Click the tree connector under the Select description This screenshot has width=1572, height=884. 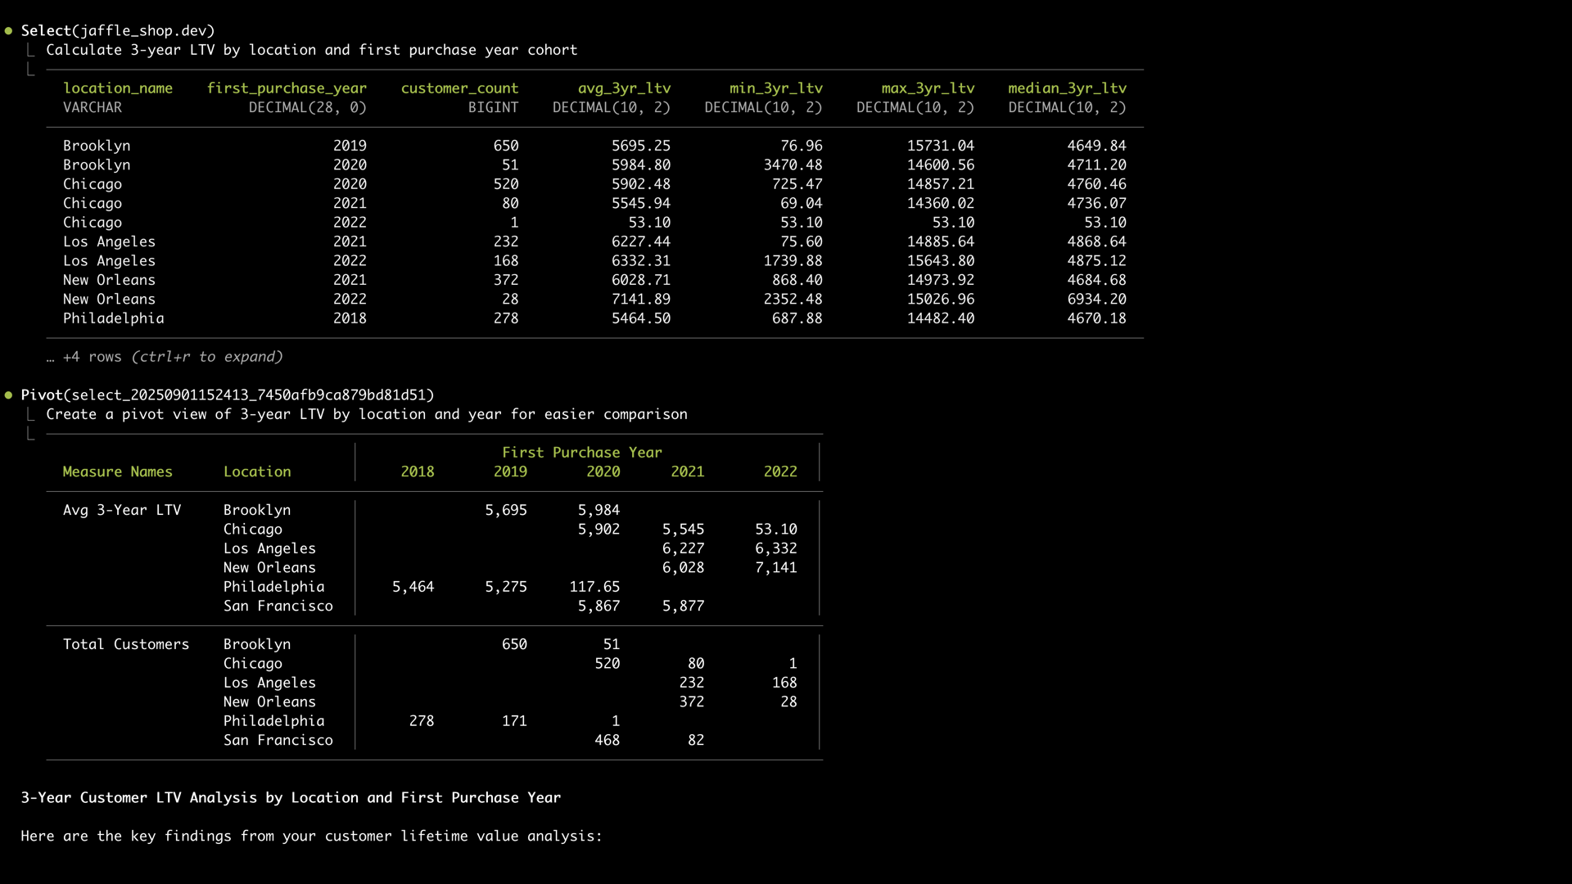(31, 70)
